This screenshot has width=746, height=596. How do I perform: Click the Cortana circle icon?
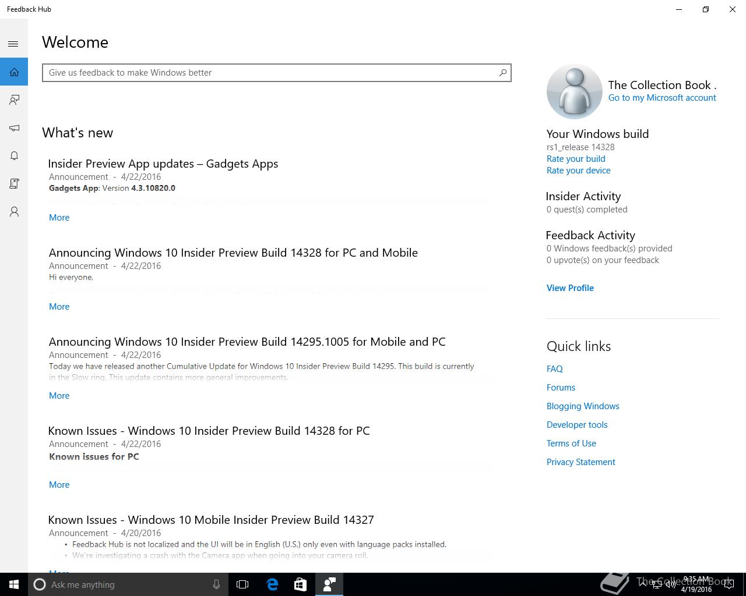[x=39, y=584]
